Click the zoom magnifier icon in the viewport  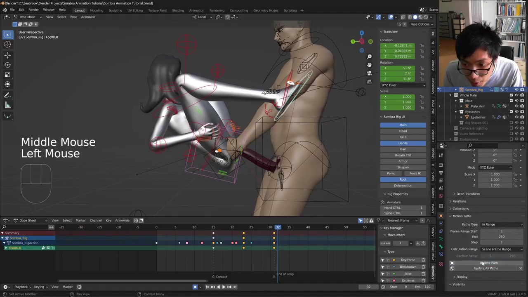369,57
